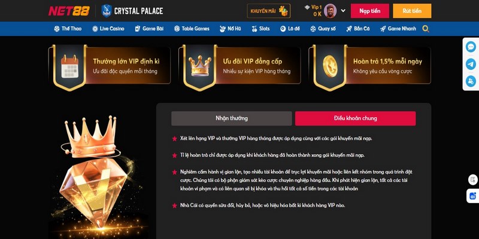Viewport: 479px width, 239px height.
Task: Click the Nạp tiền button
Action: coord(369,11)
